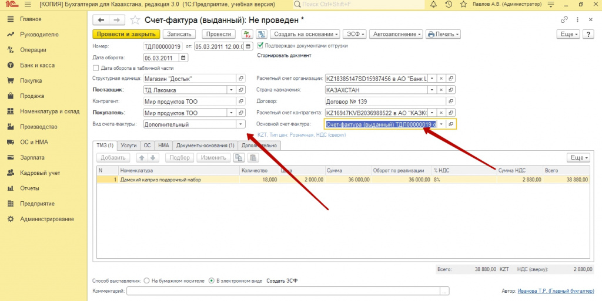This screenshot has height=301, width=602.
Task: Show Дт/Кт postings icon
Action: (248, 34)
